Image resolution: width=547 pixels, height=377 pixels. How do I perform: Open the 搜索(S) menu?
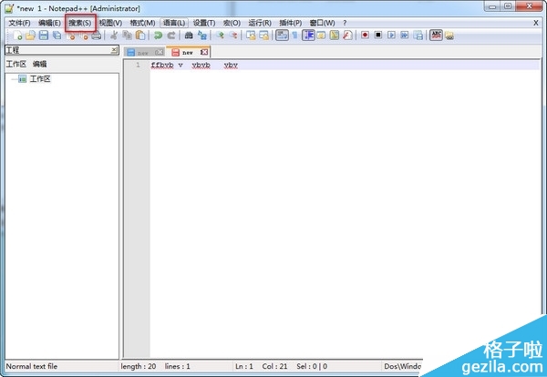[79, 22]
